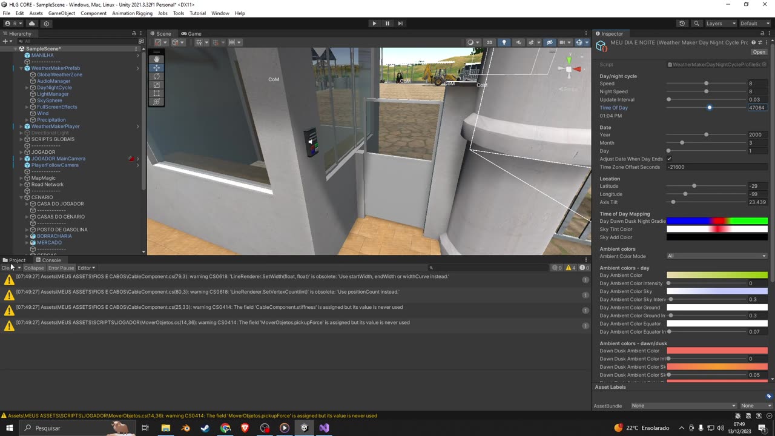Open the undo history icon
Image resolution: width=775 pixels, height=436 pixels.
click(x=682, y=24)
